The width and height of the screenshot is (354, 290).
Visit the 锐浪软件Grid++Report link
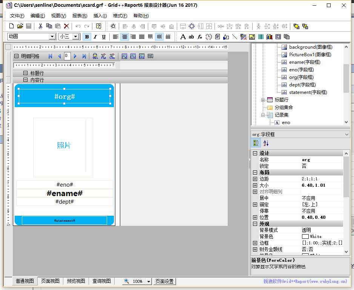click(305, 281)
